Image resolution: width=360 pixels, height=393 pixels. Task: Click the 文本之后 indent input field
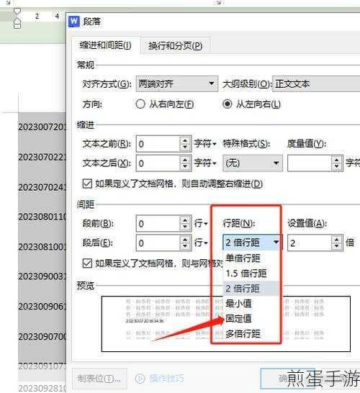[158, 163]
